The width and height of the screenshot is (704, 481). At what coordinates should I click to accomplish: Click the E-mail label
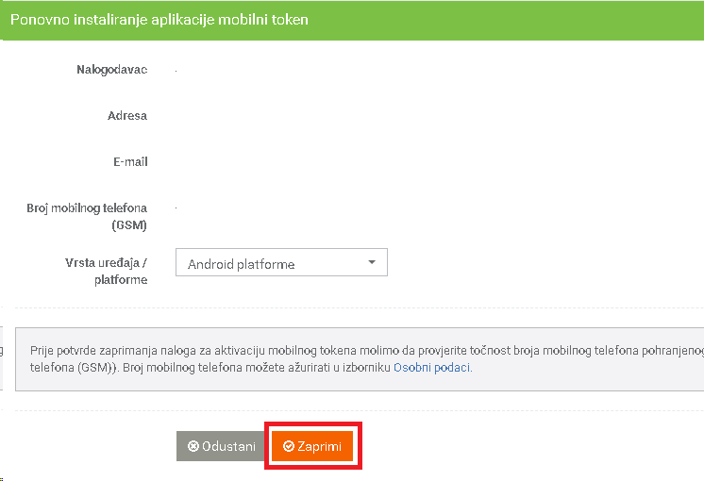click(x=130, y=161)
